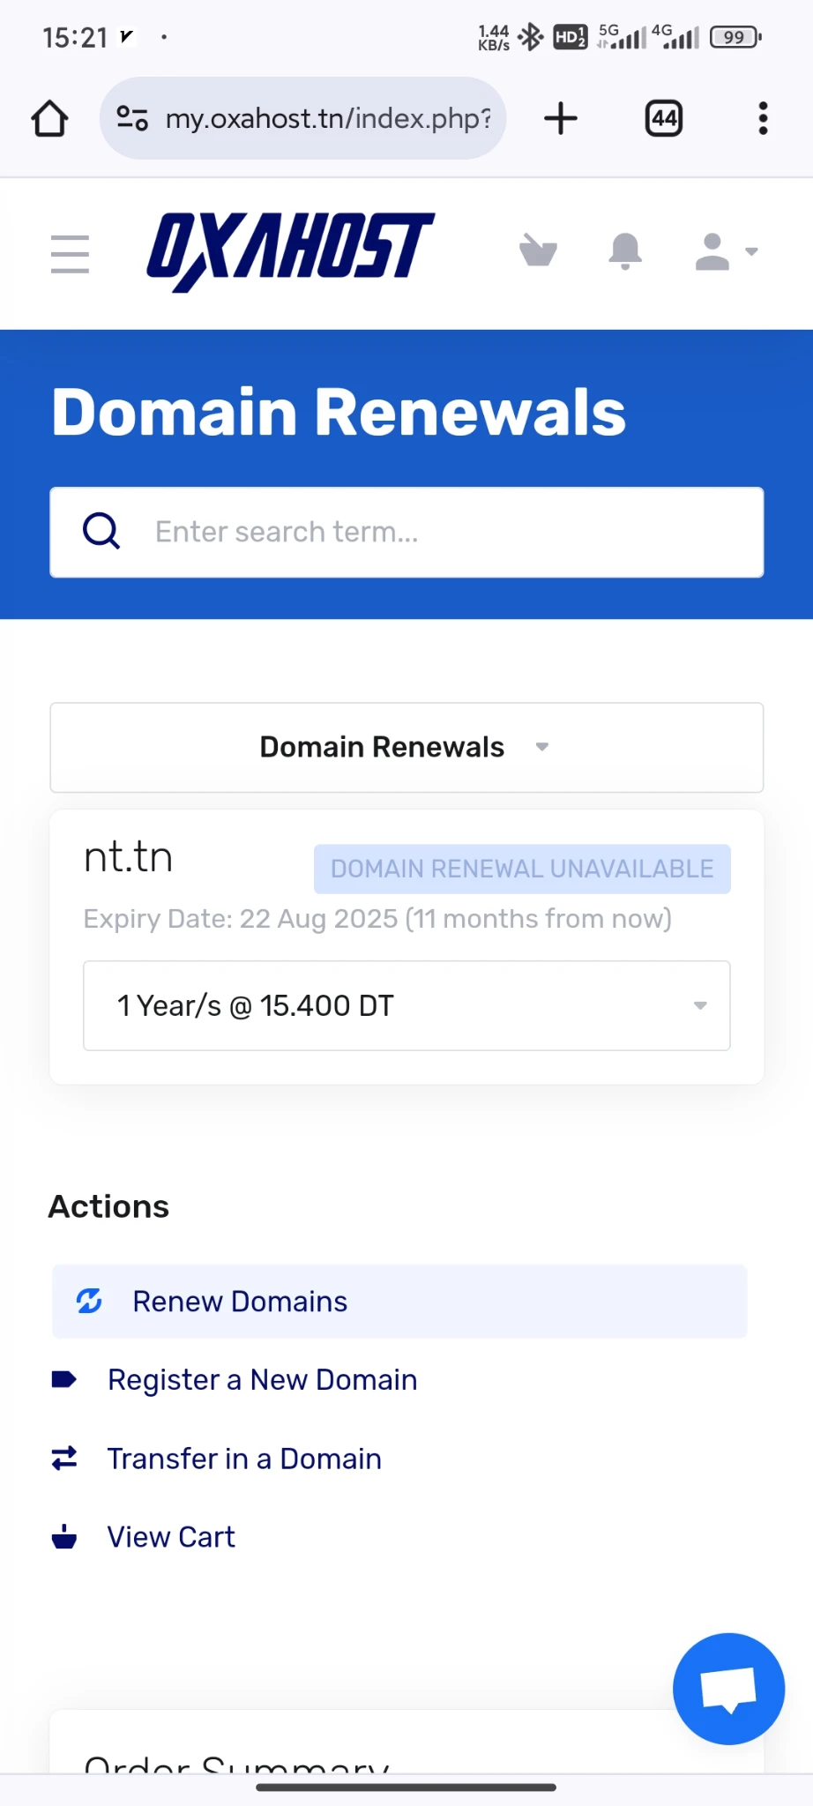Select Renew Domains in Actions

click(x=240, y=1302)
